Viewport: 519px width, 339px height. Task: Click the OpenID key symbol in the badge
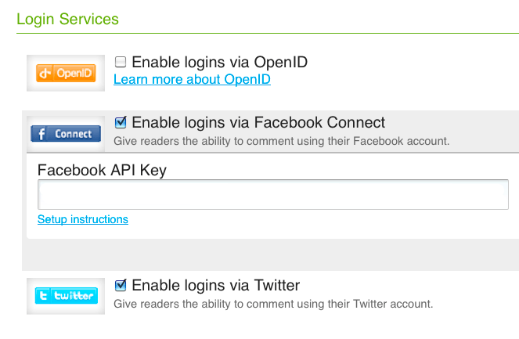46,74
